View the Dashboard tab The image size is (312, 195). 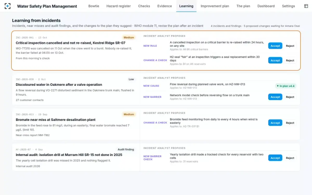pos(266,6)
